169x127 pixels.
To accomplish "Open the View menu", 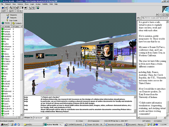I will (14, 4).
